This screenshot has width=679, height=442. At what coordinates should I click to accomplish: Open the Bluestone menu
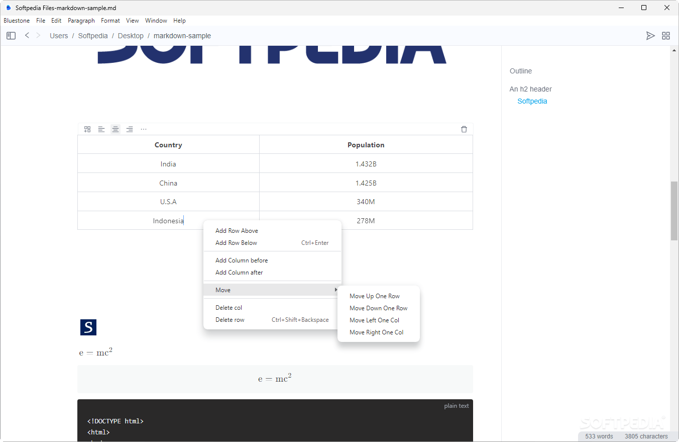pos(17,21)
